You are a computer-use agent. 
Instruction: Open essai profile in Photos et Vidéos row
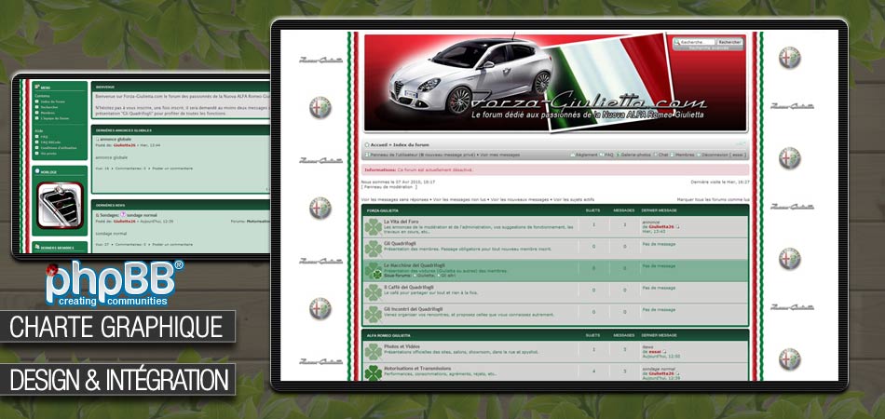coord(655,351)
